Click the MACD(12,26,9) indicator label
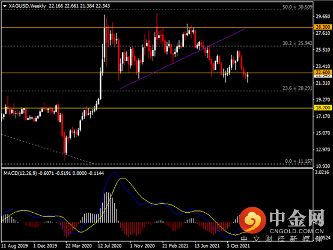333x250 pixels. [x=20, y=173]
